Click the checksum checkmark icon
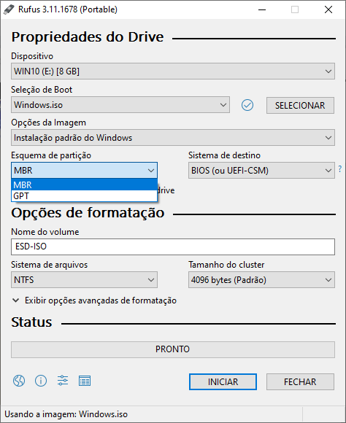Image resolution: width=346 pixels, height=423 pixels. (x=247, y=105)
